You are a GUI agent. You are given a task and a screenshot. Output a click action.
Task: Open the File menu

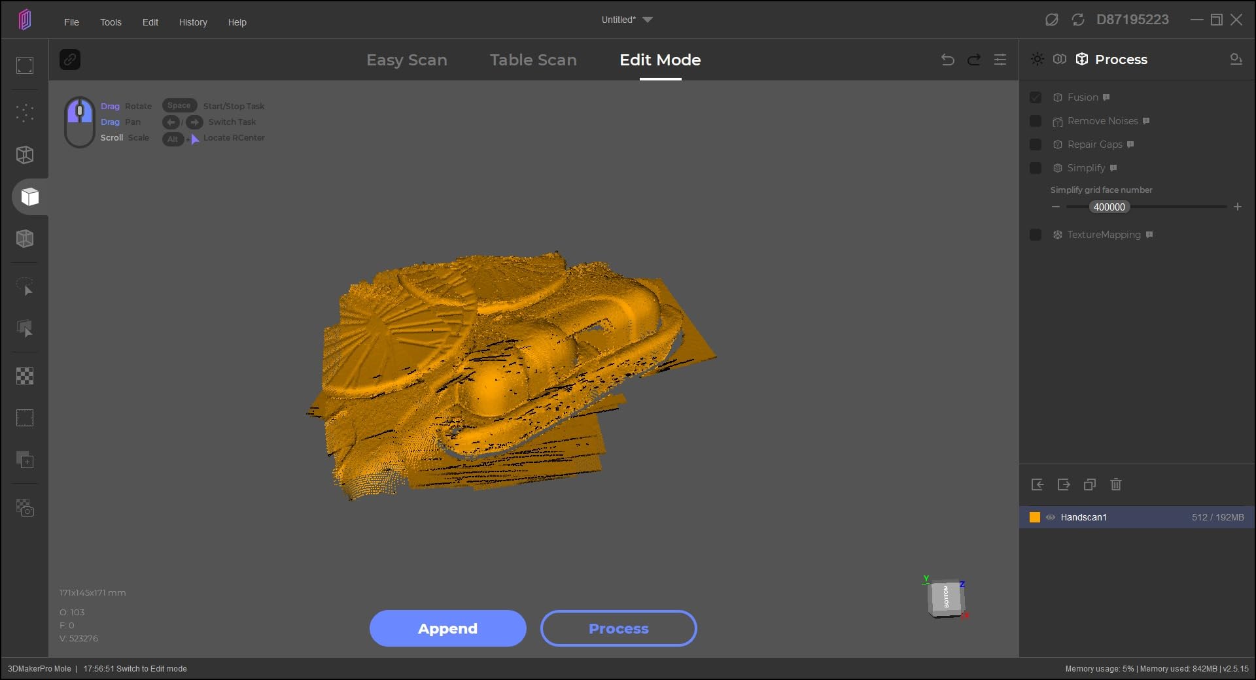tap(71, 22)
